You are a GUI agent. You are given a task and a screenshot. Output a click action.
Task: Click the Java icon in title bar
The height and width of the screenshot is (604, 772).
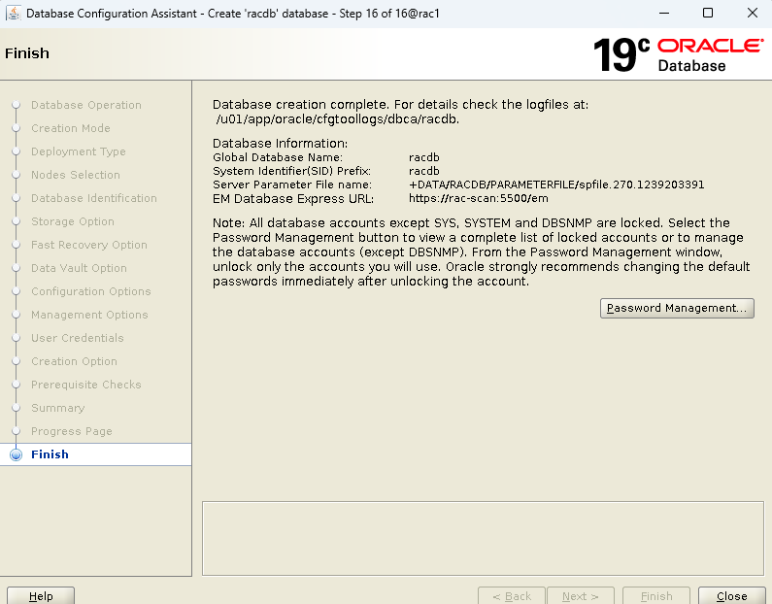[x=14, y=14]
